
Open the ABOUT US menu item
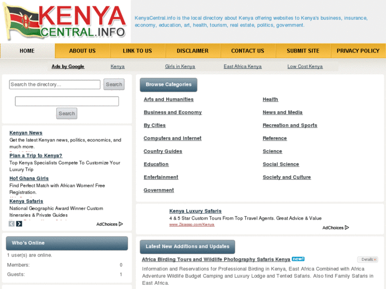[82, 51]
